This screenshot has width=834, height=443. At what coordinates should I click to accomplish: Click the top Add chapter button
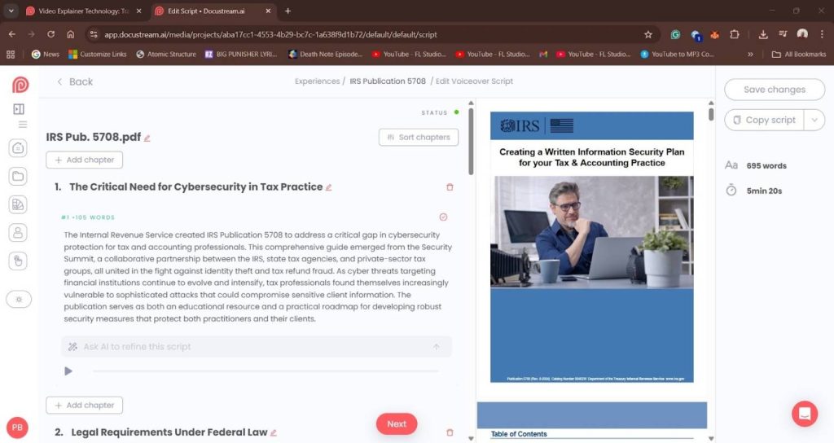(x=84, y=160)
